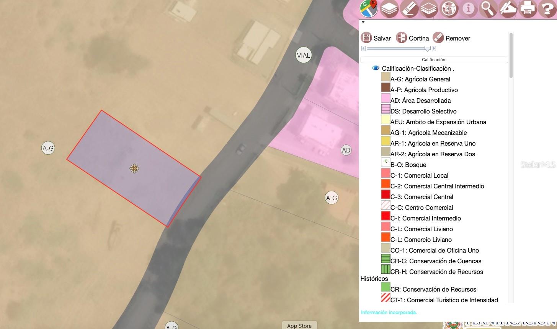Image resolution: width=557 pixels, height=329 pixels.
Task: Expand the small black dropdown arrow below toolbar
Action: [x=363, y=23]
